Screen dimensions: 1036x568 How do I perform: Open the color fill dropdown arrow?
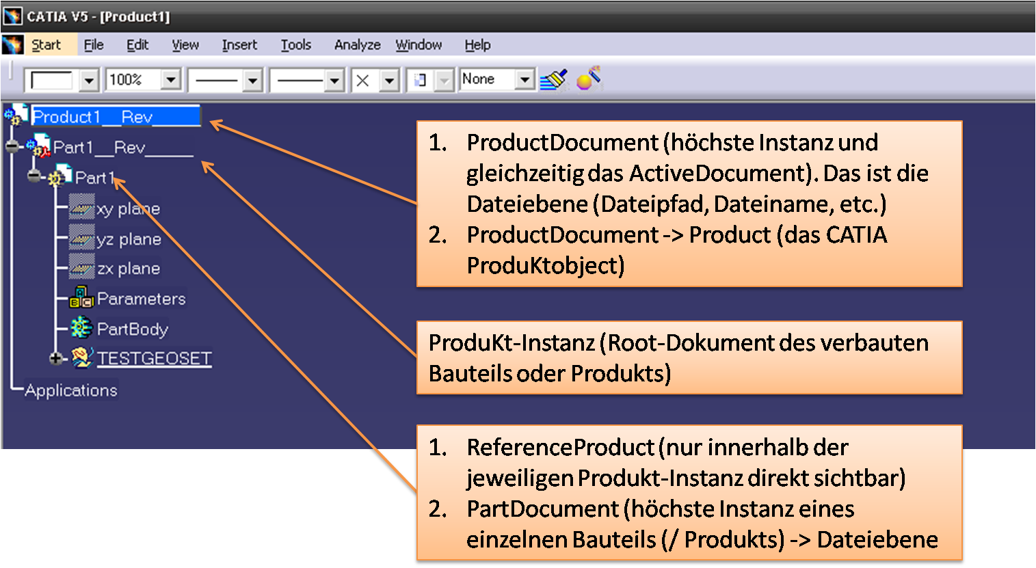point(89,81)
